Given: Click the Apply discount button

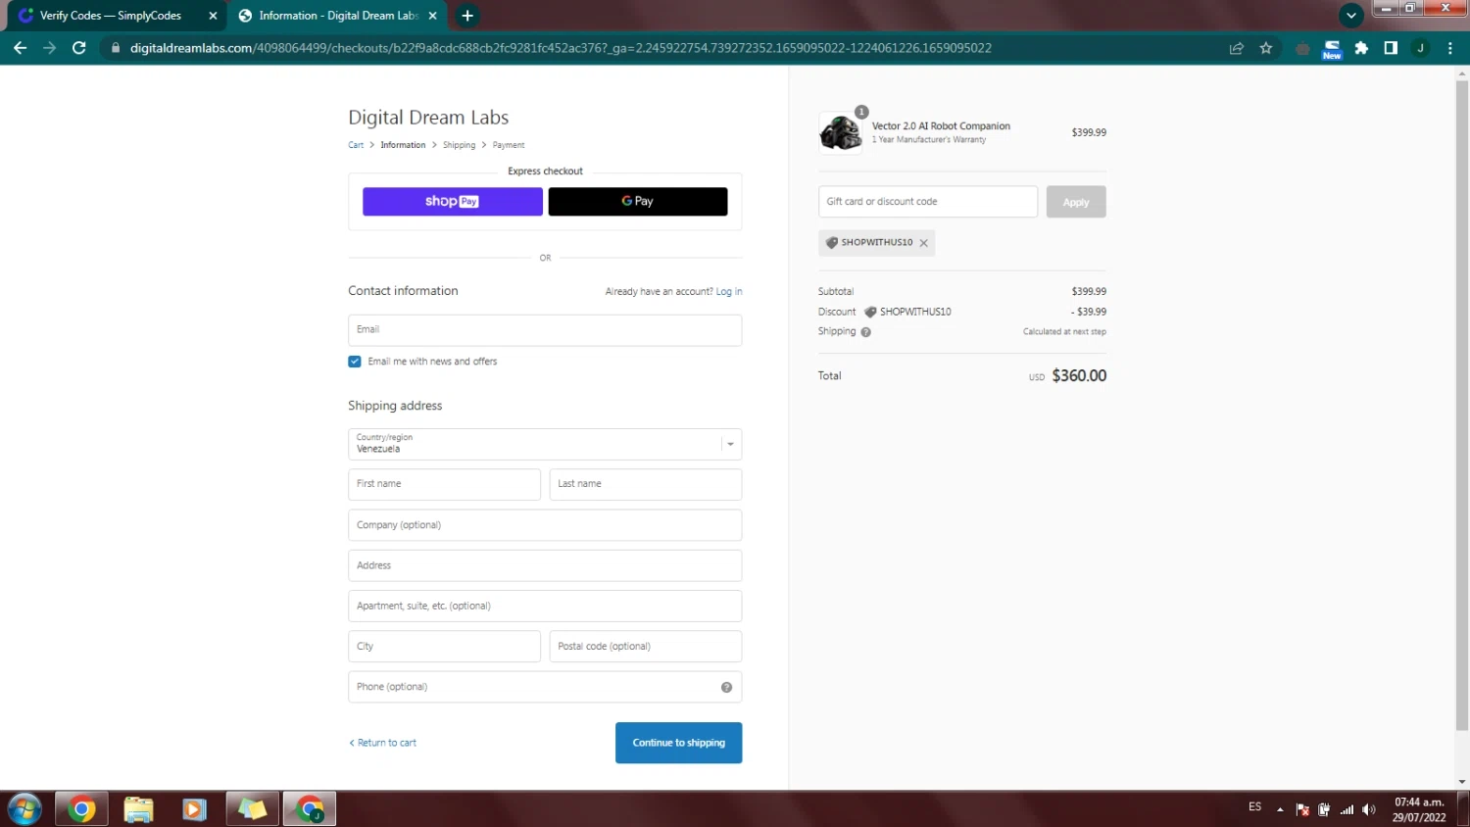Looking at the screenshot, I should click(x=1076, y=202).
